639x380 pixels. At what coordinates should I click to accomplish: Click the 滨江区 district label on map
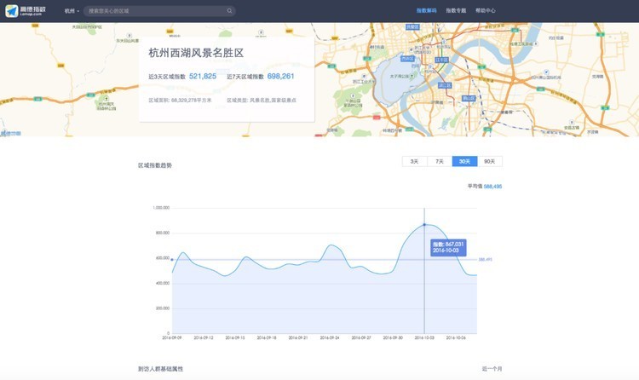click(445, 85)
